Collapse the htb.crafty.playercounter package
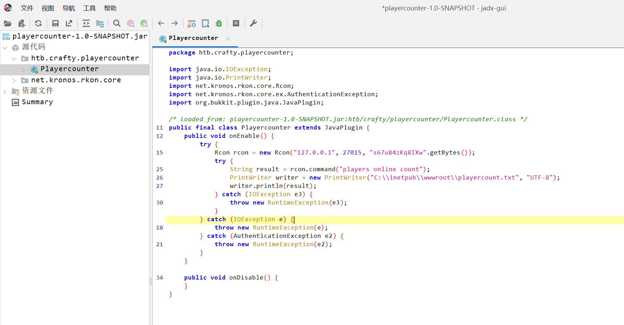This screenshot has width=624, height=325. tap(14, 59)
